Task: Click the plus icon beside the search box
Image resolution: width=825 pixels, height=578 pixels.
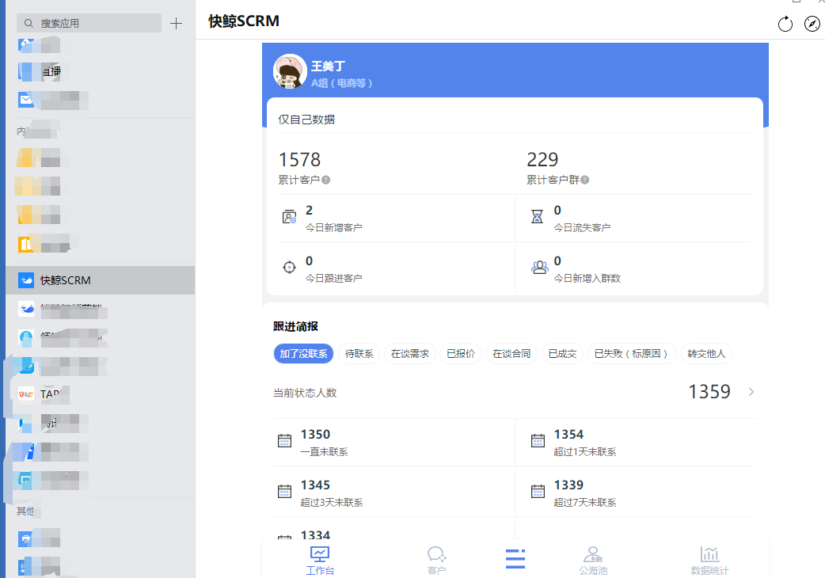Action: pos(177,23)
